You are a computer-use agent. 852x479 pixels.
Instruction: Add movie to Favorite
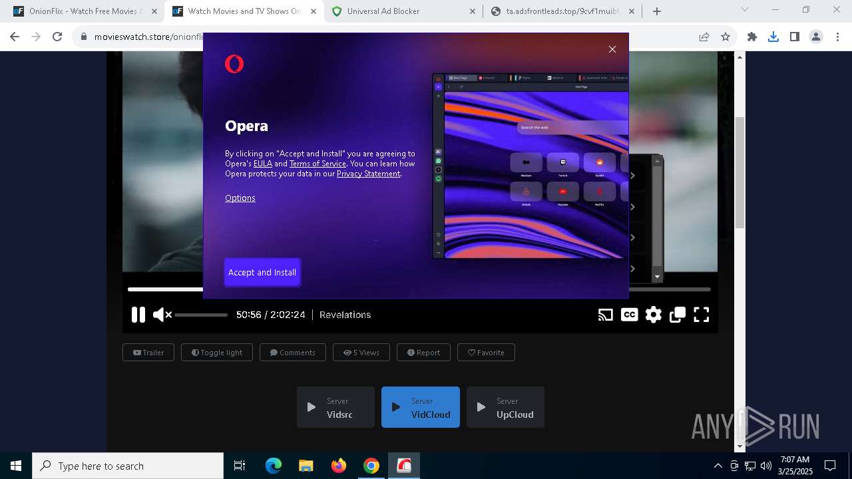coord(486,353)
